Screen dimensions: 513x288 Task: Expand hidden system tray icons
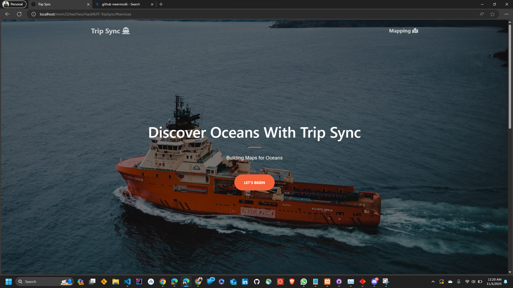point(433,282)
